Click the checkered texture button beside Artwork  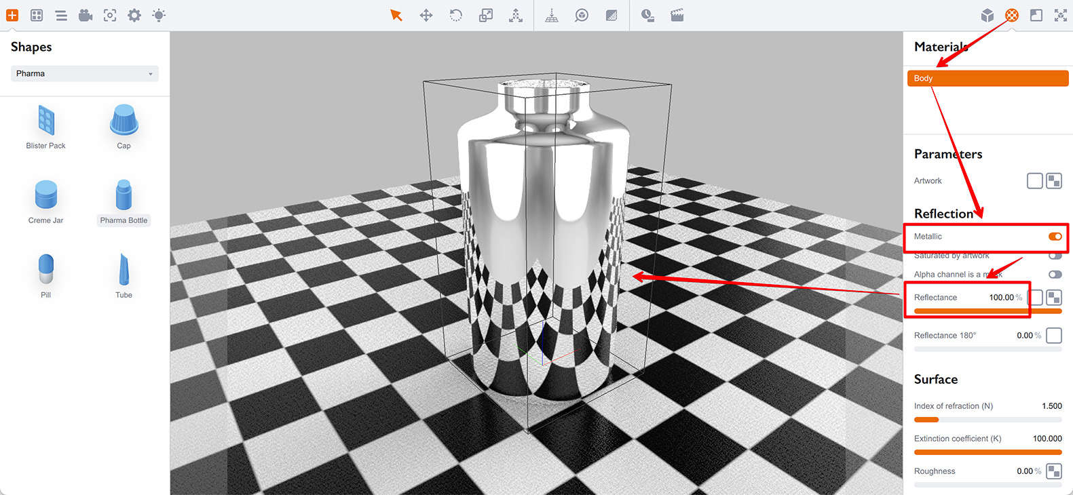[x=1054, y=181]
